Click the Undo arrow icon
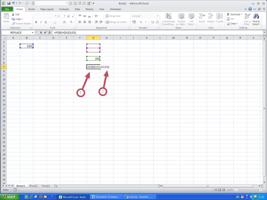This screenshot has width=267, height=200. [14, 3]
